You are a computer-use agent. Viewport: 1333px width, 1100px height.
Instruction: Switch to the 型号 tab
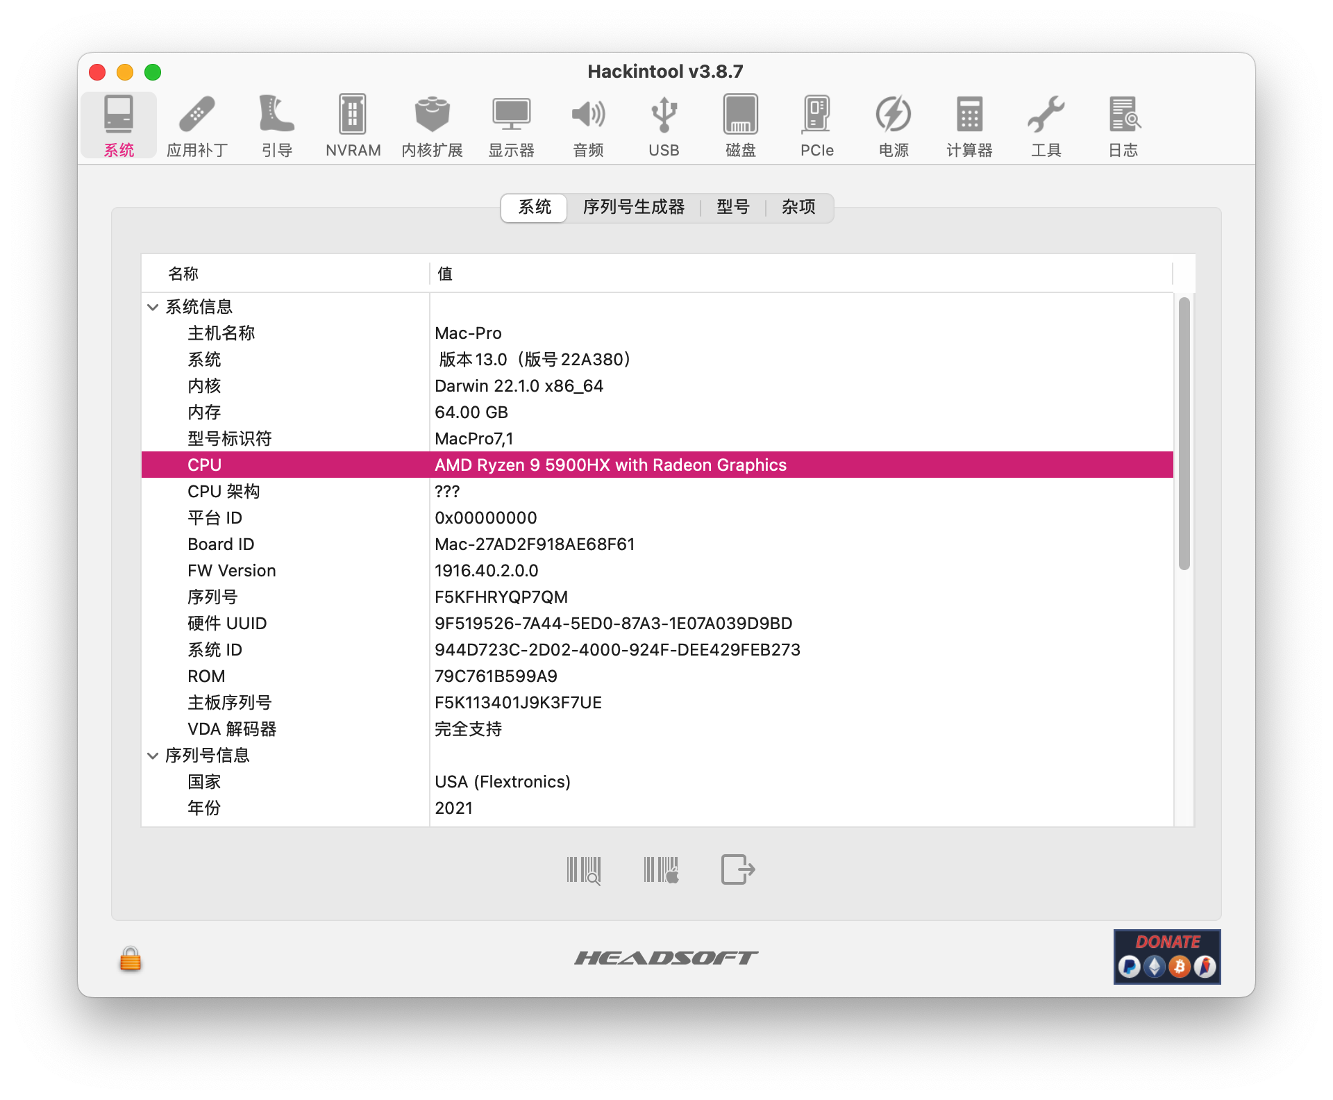pos(733,207)
